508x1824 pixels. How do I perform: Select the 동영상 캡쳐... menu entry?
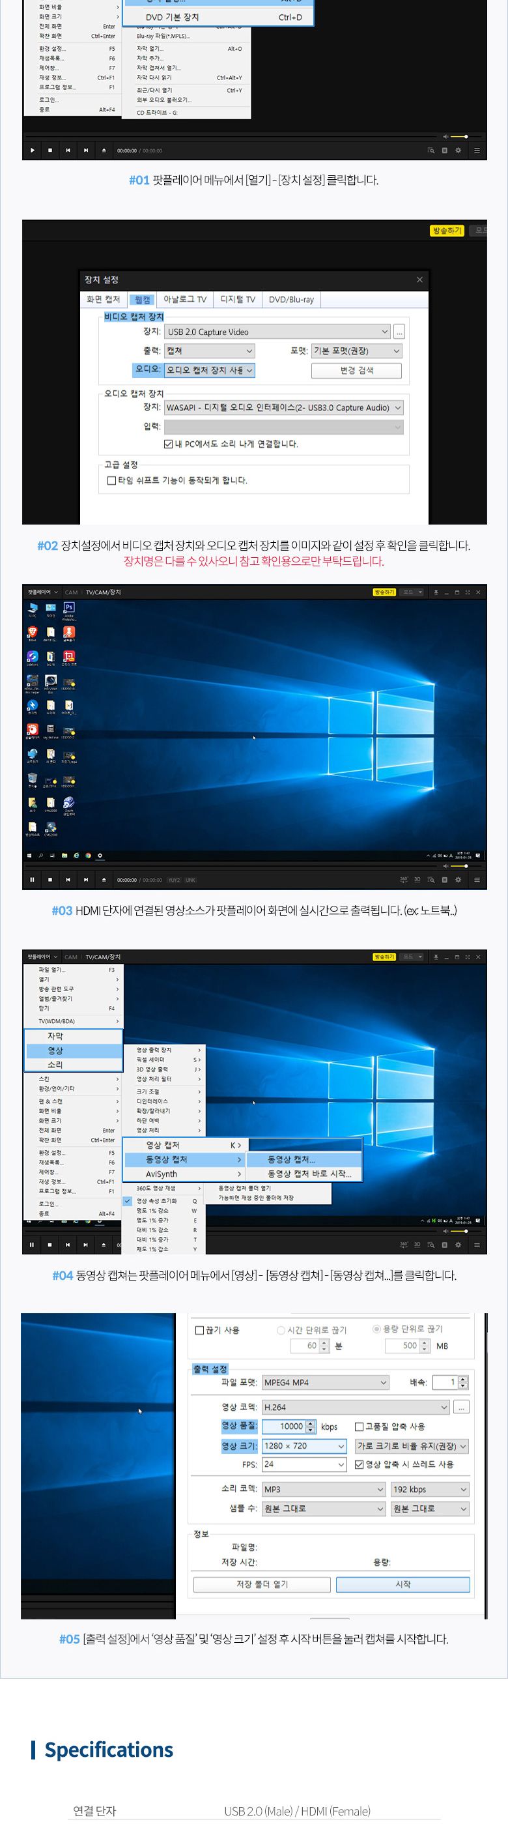(304, 1159)
